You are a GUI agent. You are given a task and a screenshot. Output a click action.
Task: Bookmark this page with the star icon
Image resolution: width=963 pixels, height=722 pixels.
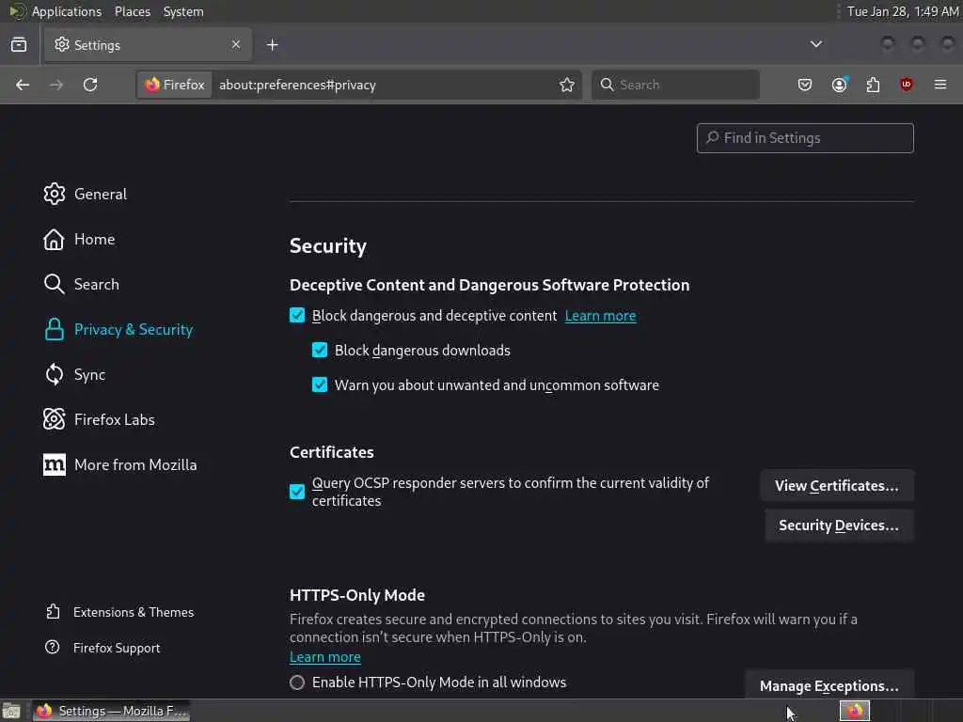[567, 85]
